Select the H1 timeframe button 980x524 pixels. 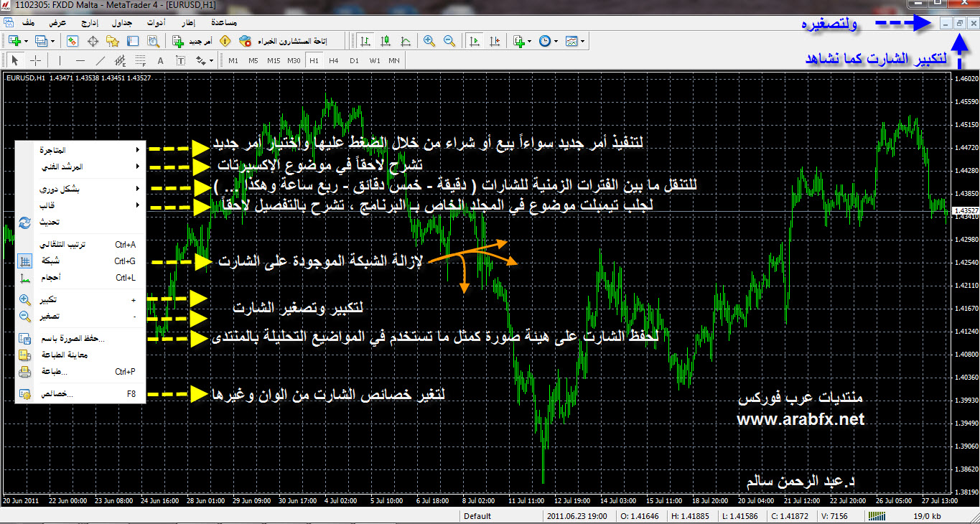[314, 60]
